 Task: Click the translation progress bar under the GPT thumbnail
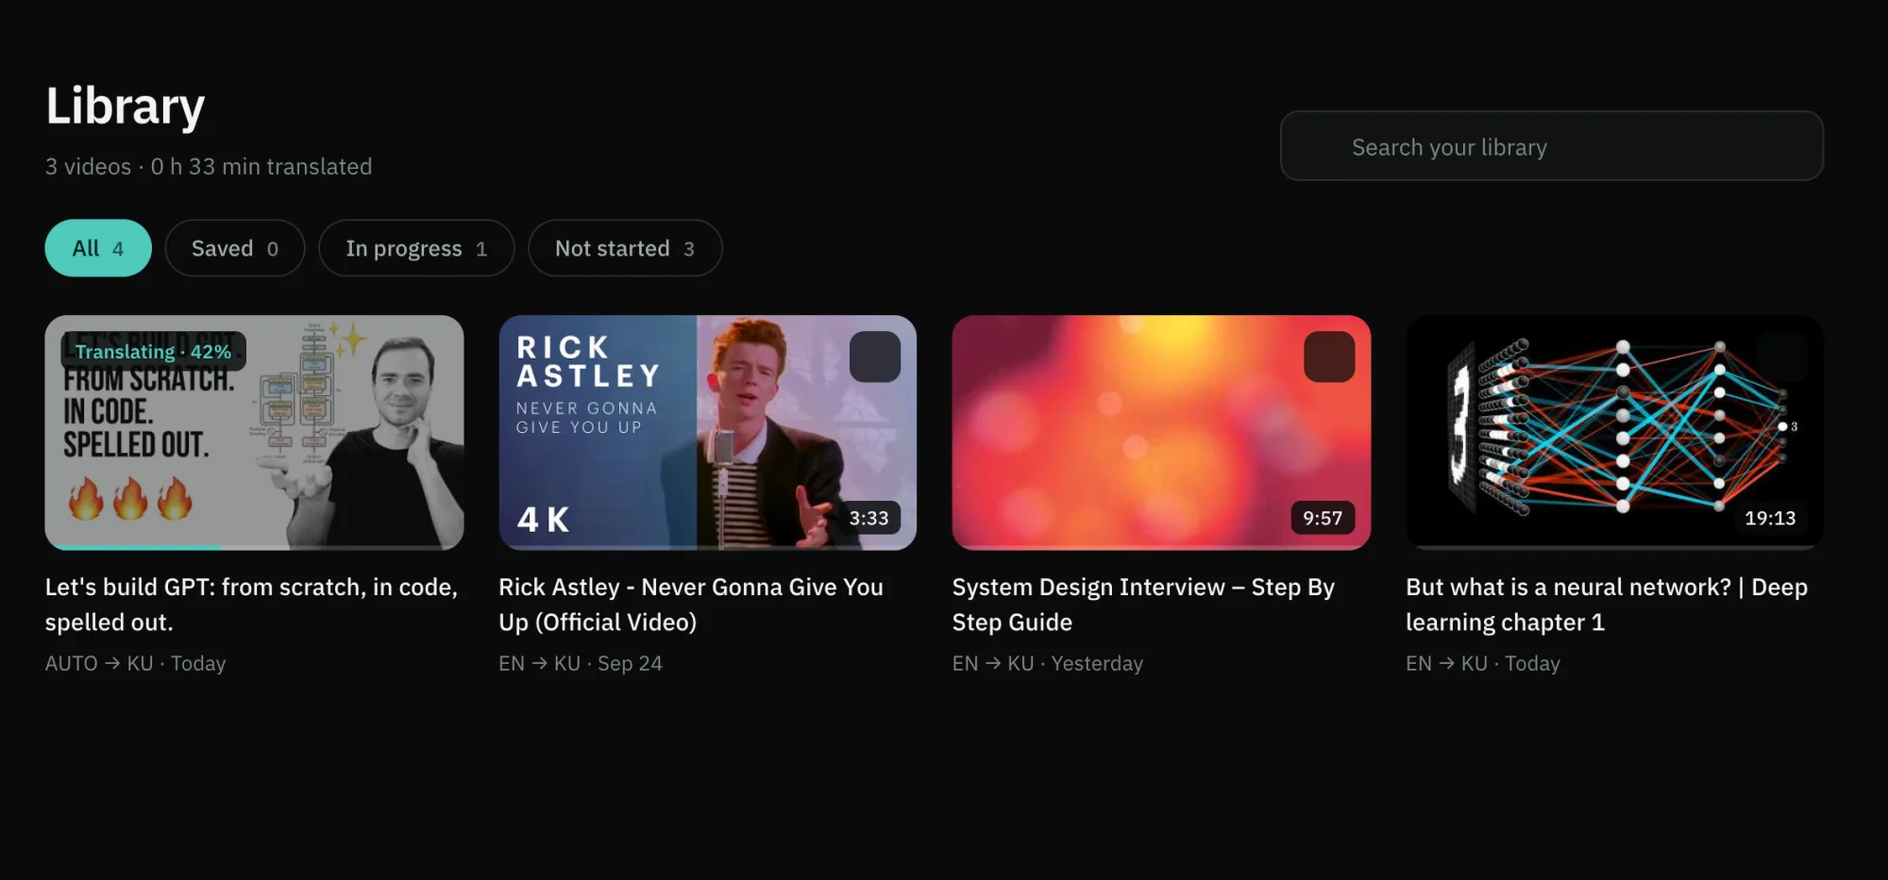(255, 547)
